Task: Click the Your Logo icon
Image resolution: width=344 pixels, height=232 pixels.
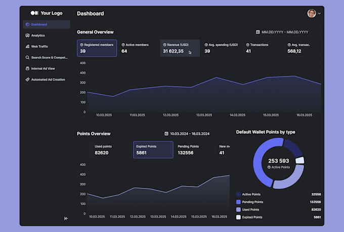Action: [34, 13]
